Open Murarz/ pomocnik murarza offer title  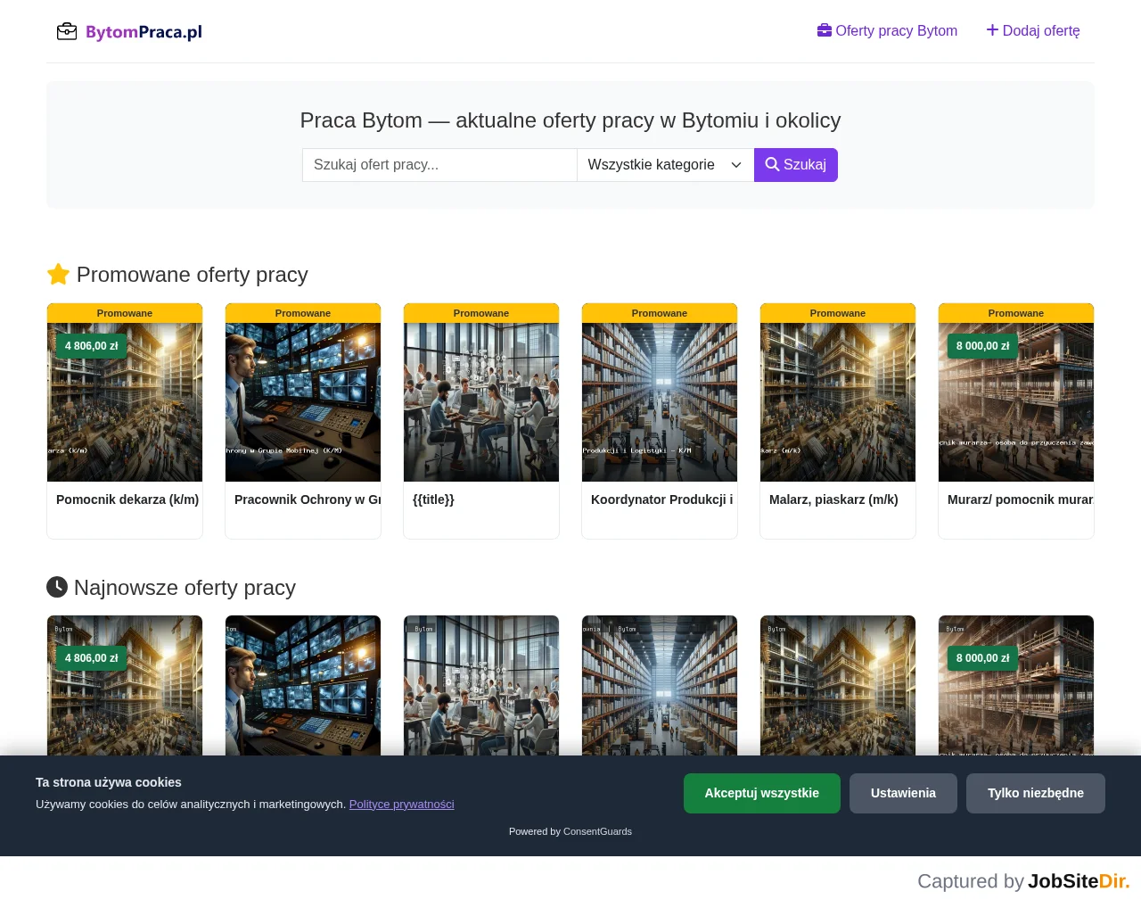pyautogui.click(x=1021, y=499)
